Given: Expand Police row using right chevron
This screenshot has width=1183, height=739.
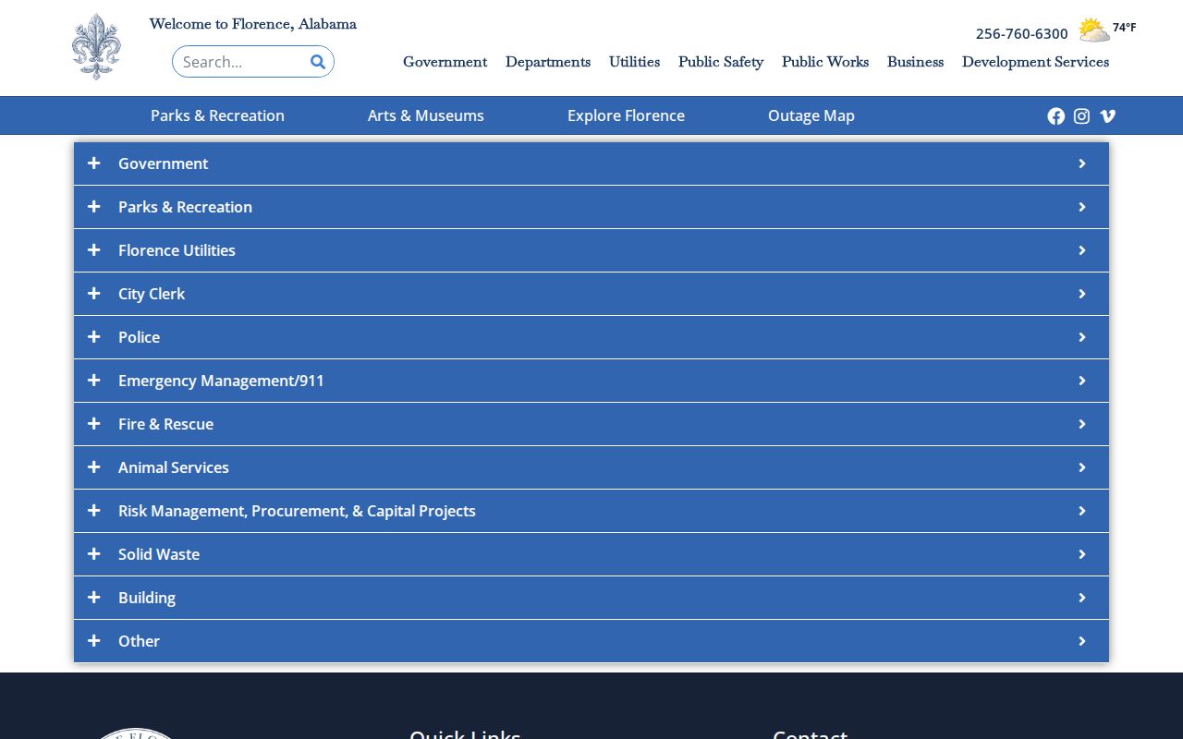Looking at the screenshot, I should 1081,337.
